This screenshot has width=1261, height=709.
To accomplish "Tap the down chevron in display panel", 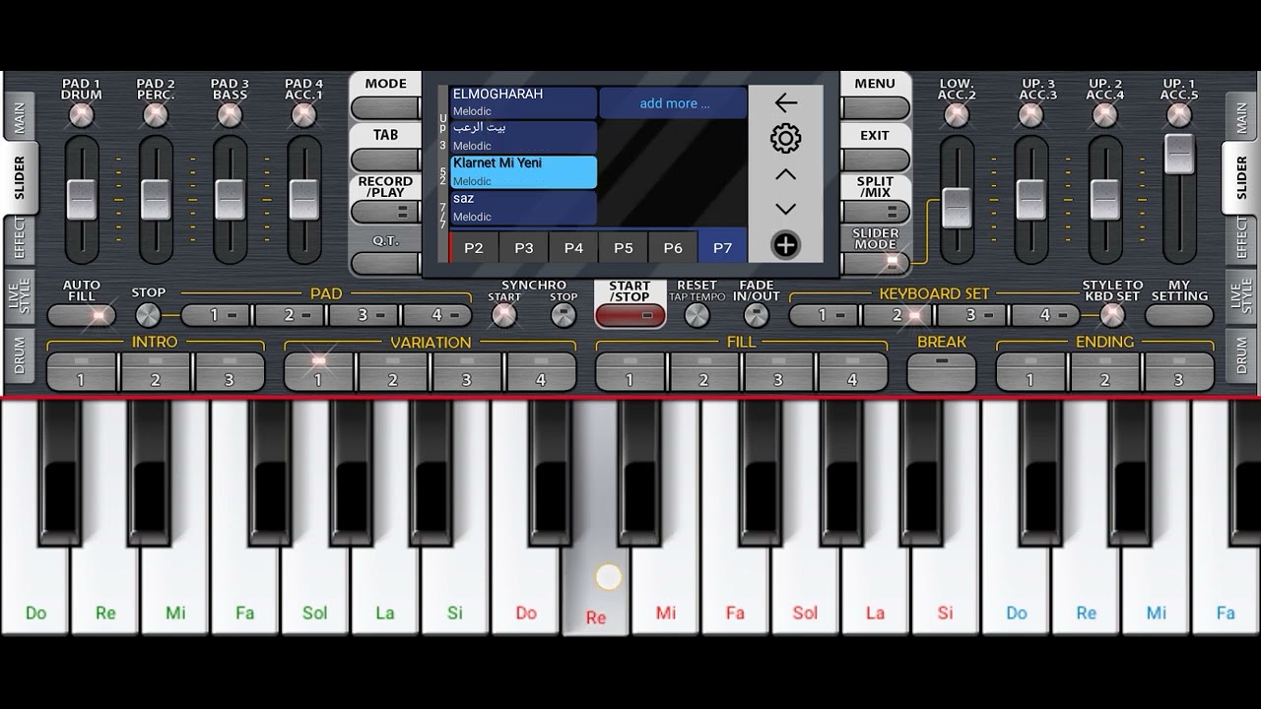I will (785, 209).
